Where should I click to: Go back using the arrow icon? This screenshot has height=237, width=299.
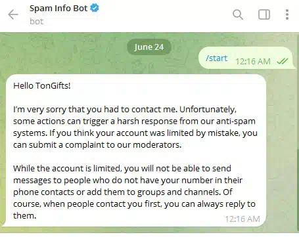tap(13, 15)
